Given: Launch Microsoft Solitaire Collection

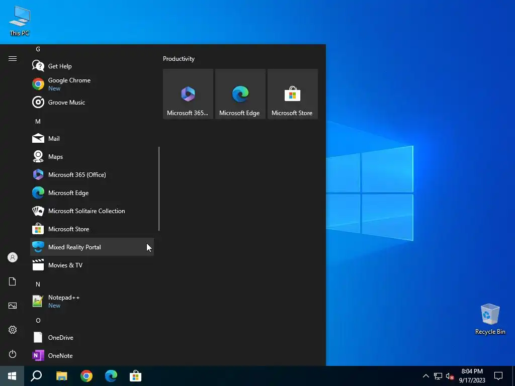Looking at the screenshot, I should [x=92, y=211].
